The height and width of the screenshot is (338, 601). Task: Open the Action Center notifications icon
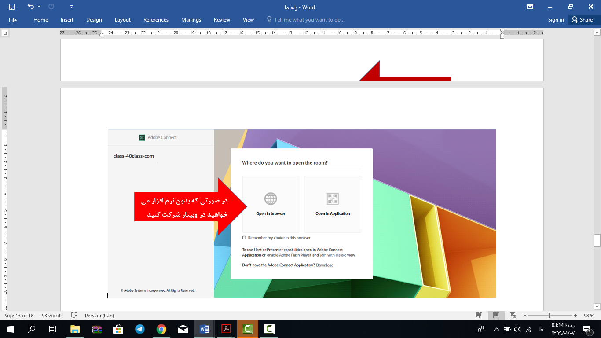[587, 329]
